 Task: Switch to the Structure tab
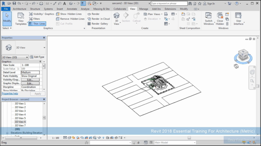click(35, 9)
